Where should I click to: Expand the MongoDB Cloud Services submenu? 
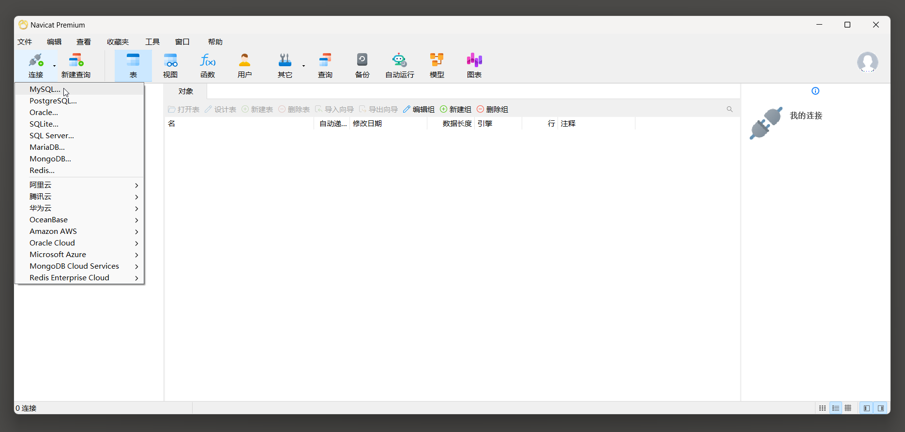(79, 266)
